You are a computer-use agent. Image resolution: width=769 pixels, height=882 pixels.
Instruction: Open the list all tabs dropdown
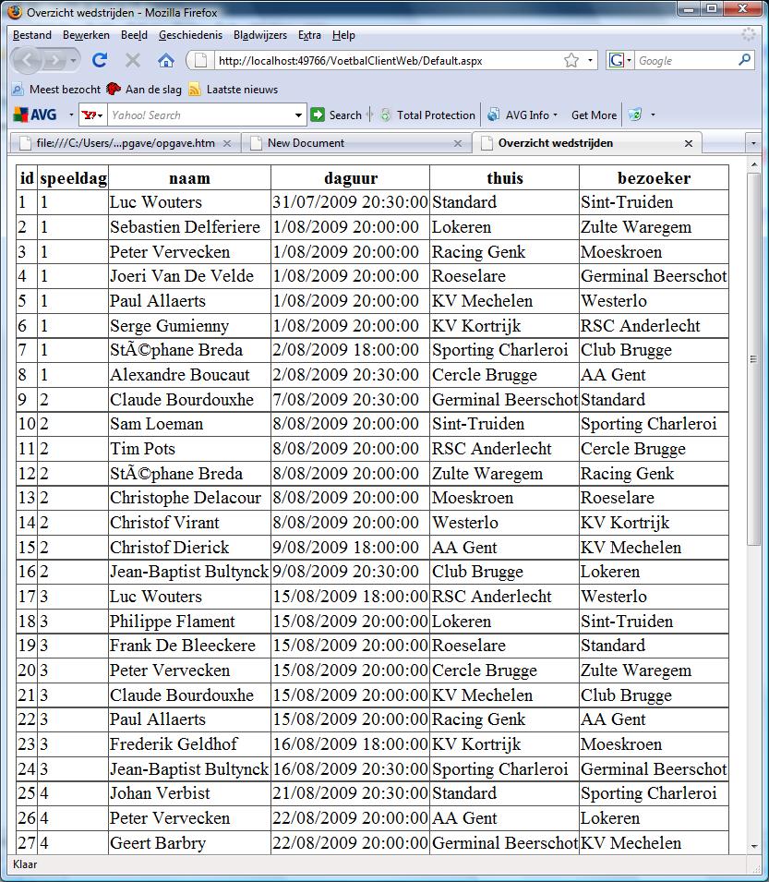click(x=753, y=144)
